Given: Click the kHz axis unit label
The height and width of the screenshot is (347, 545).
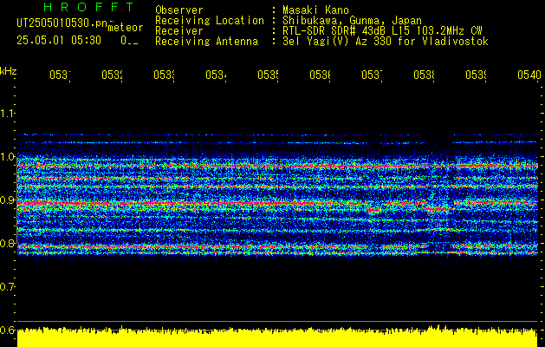Looking at the screenshot, I should coord(8,71).
